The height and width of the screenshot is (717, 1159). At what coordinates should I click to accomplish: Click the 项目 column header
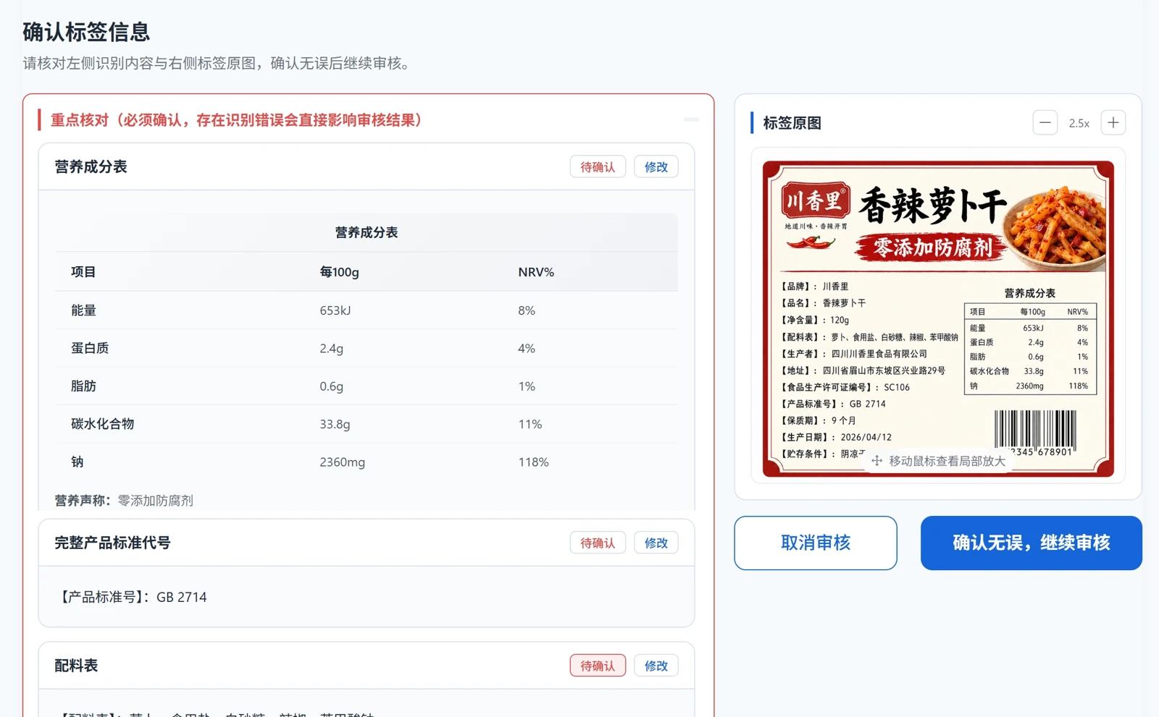click(x=83, y=272)
